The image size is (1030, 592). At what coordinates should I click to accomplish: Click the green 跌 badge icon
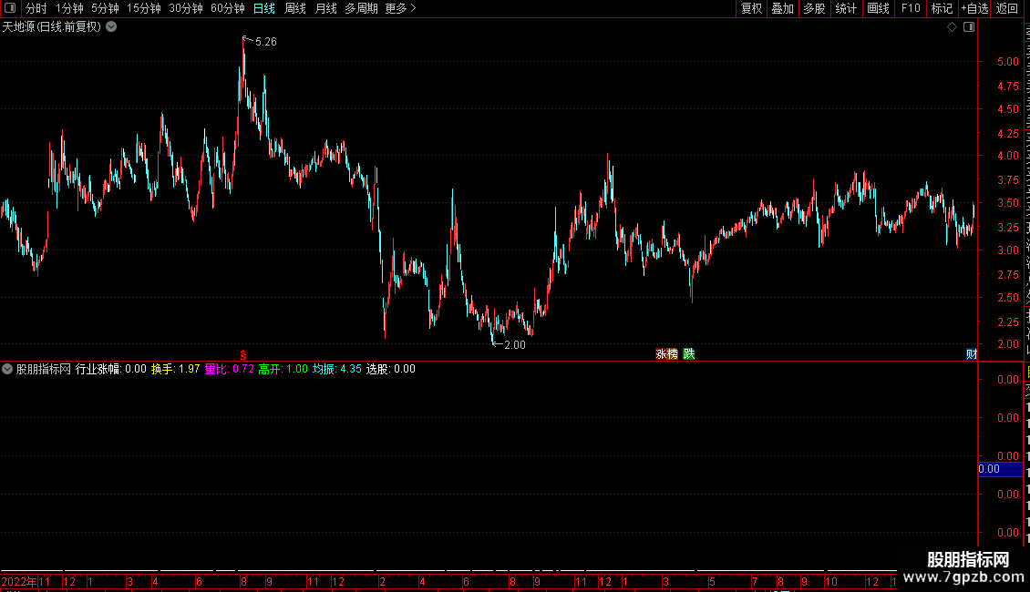coord(688,354)
